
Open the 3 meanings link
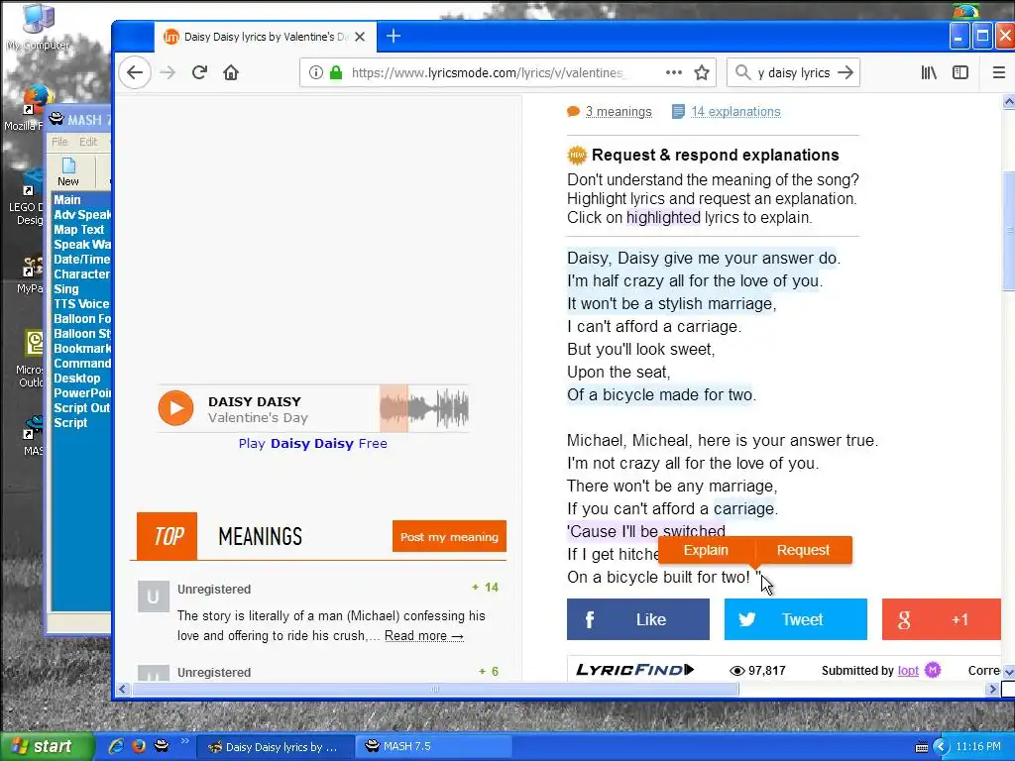click(x=619, y=111)
